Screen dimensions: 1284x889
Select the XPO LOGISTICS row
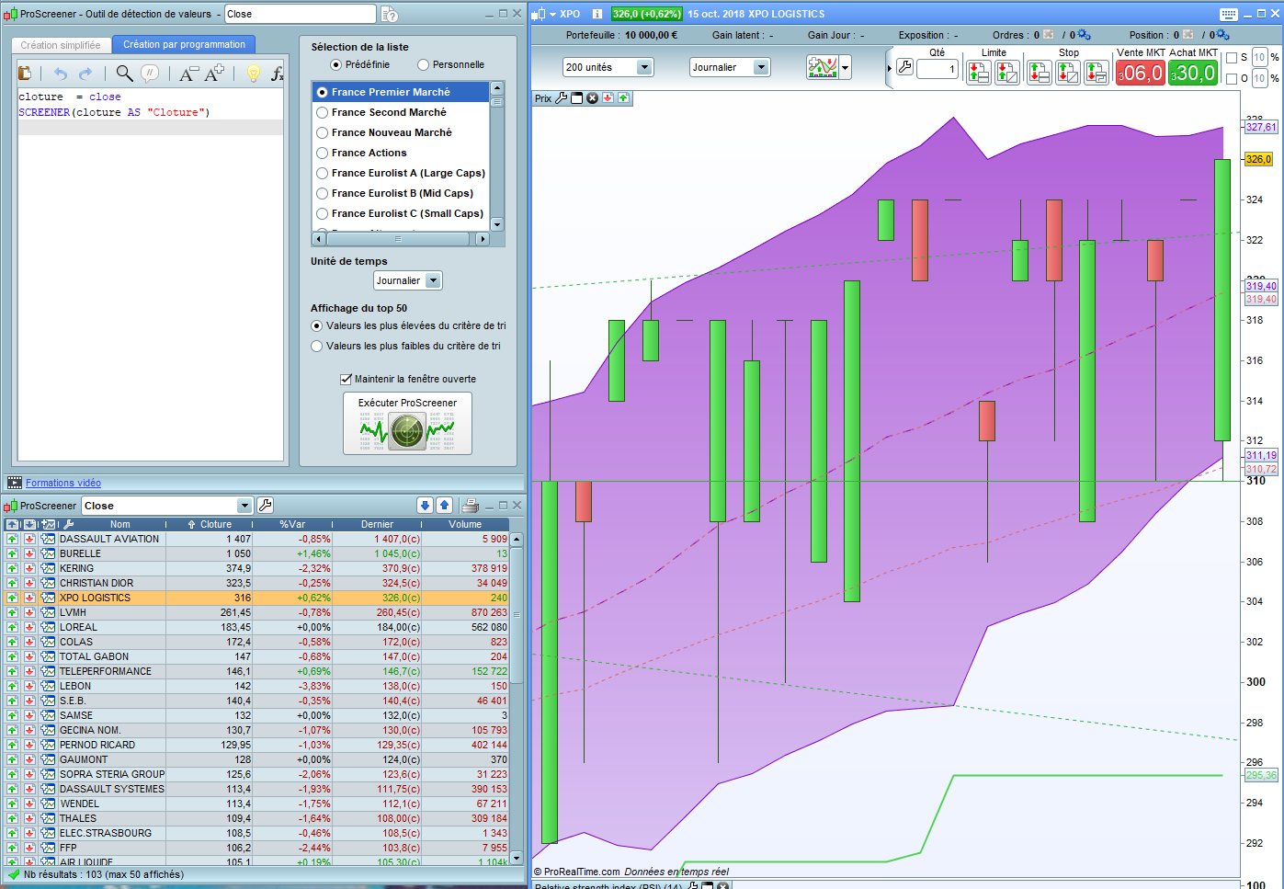tap(256, 598)
